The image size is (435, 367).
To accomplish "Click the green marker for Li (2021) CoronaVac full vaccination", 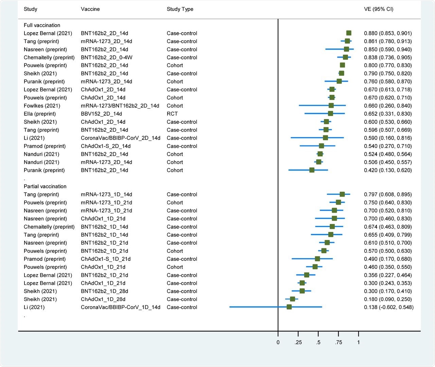I will 325,138.
